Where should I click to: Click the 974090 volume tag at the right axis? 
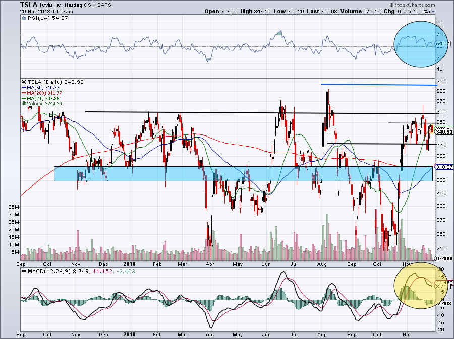[x=444, y=259]
